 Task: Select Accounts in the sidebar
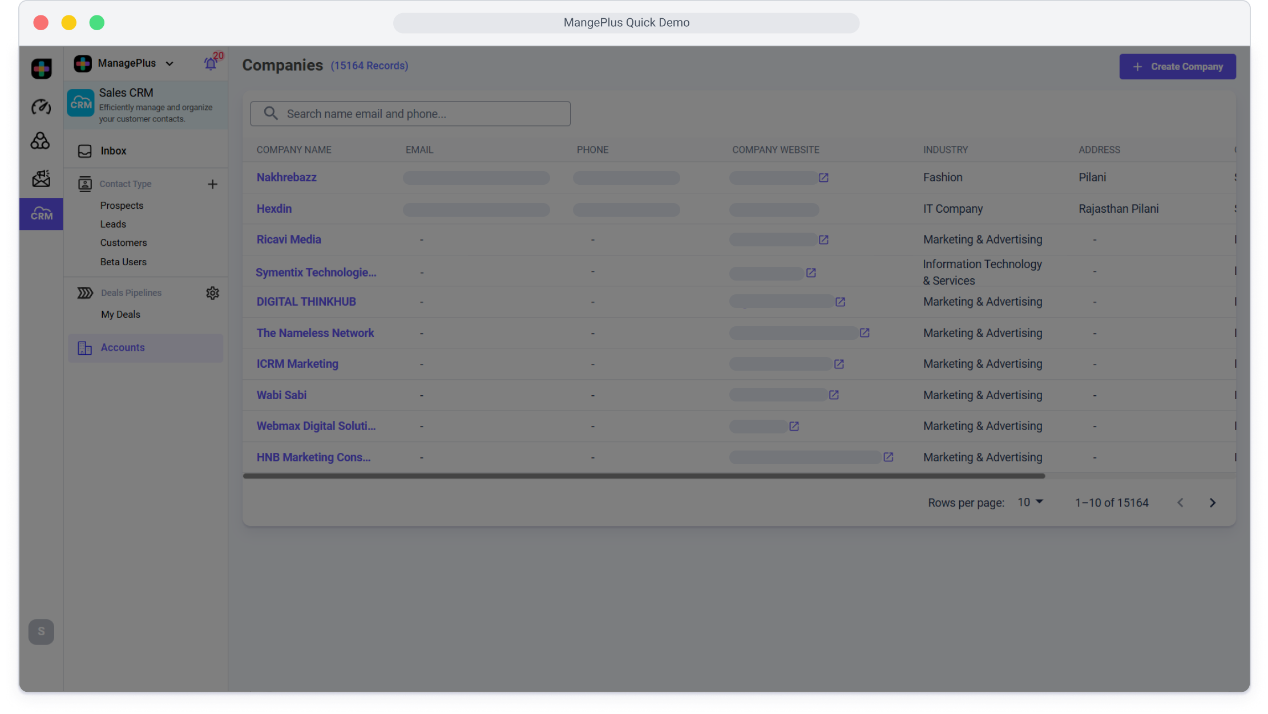pos(123,347)
